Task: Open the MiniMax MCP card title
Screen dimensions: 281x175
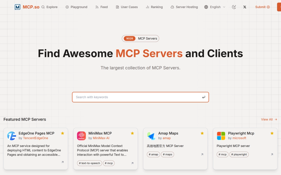Action: 100,133
